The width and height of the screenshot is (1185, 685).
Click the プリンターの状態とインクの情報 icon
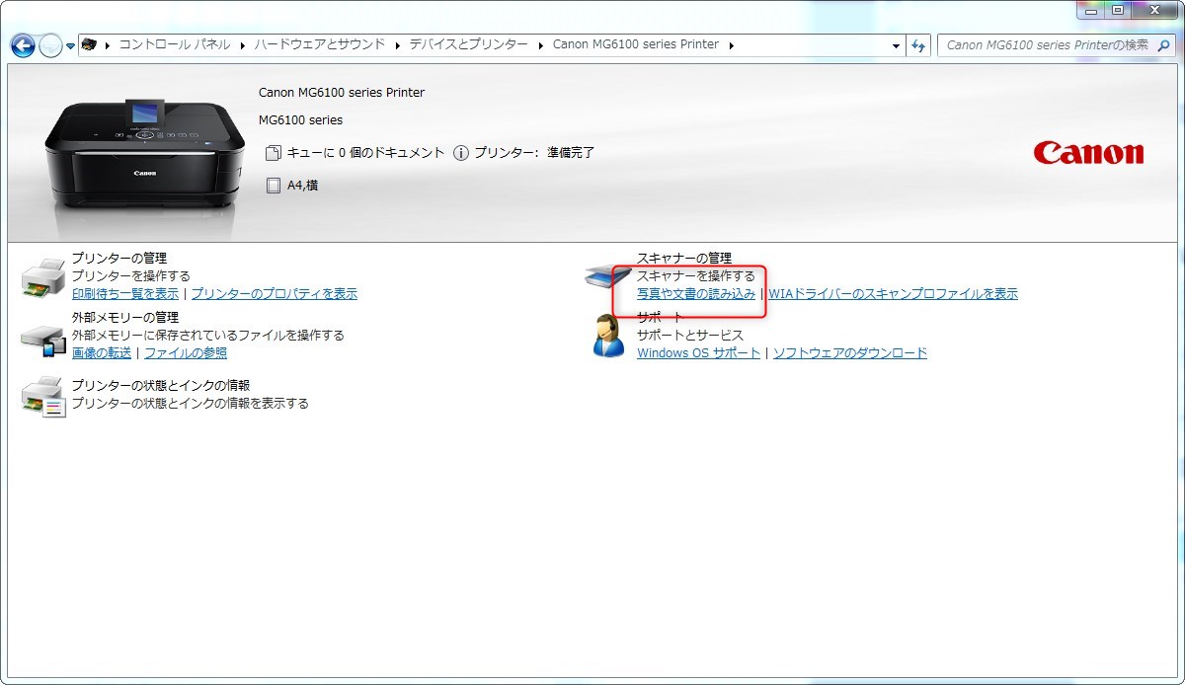(x=43, y=397)
